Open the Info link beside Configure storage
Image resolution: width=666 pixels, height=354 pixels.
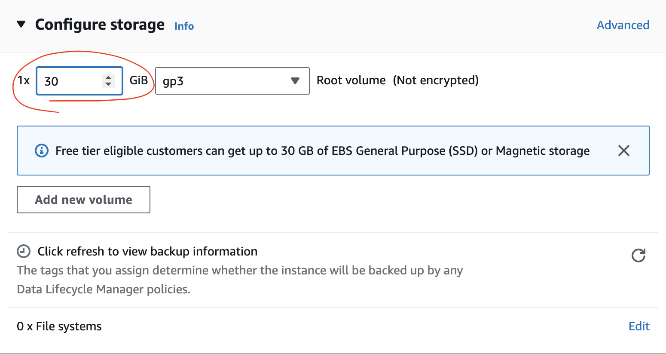click(x=184, y=26)
